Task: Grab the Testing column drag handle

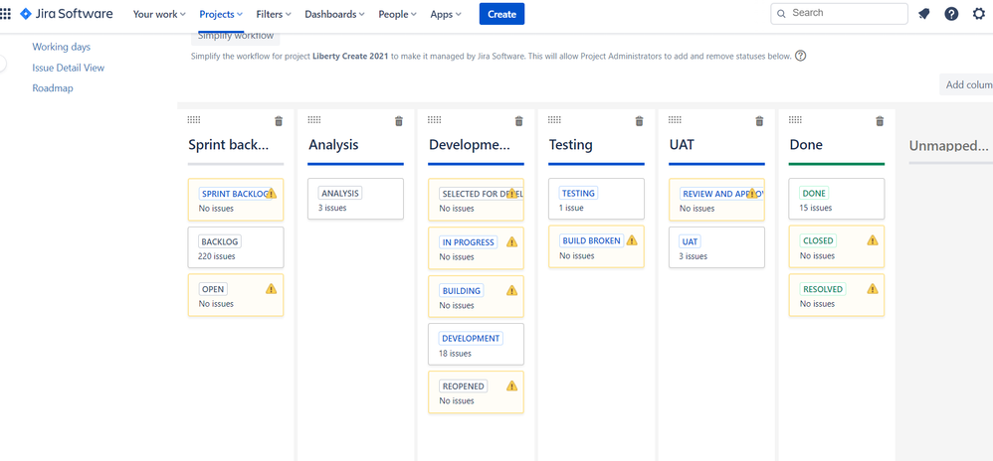Action: (x=555, y=119)
